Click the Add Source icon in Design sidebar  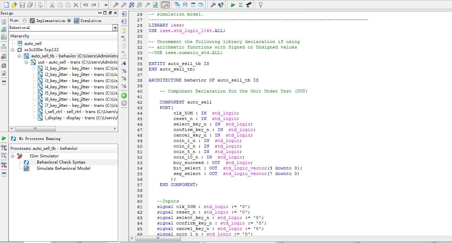click(4, 30)
